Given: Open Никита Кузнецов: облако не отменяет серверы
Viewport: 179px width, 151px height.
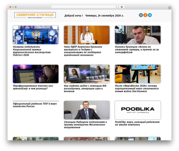Looking at the screenshot, I should pos(137,50).
